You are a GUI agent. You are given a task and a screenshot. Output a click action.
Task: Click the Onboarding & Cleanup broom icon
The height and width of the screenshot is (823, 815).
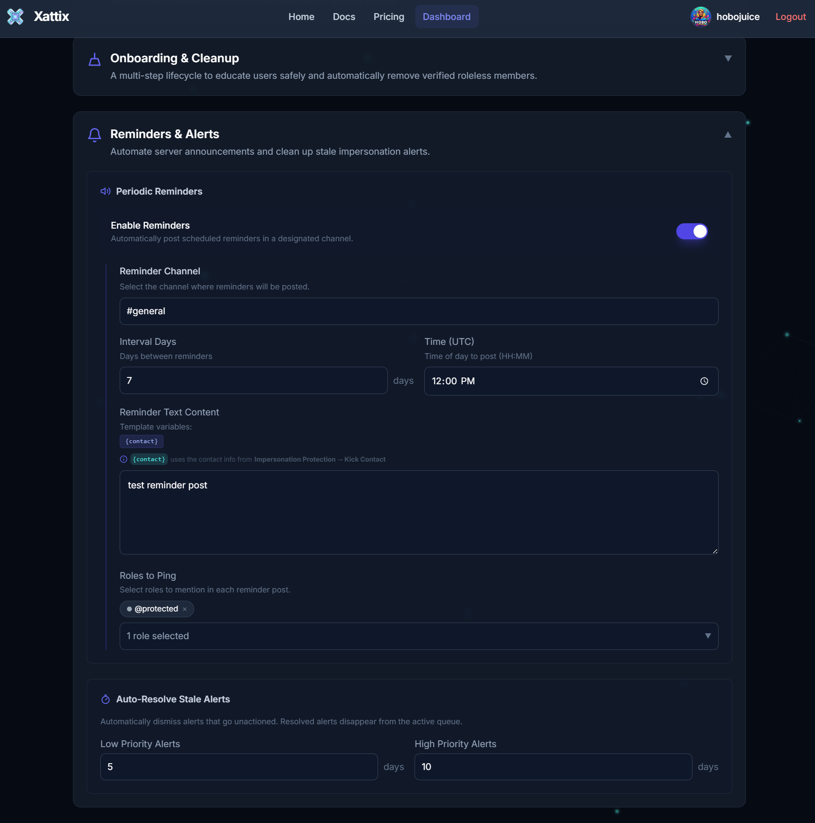tap(94, 59)
